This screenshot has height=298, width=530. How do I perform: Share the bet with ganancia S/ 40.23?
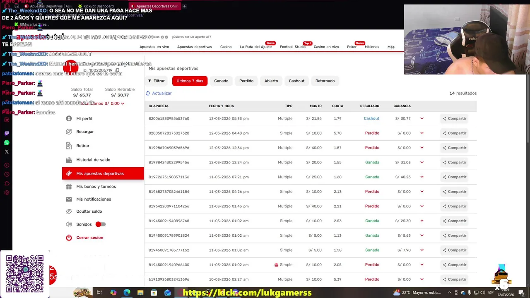click(454, 177)
